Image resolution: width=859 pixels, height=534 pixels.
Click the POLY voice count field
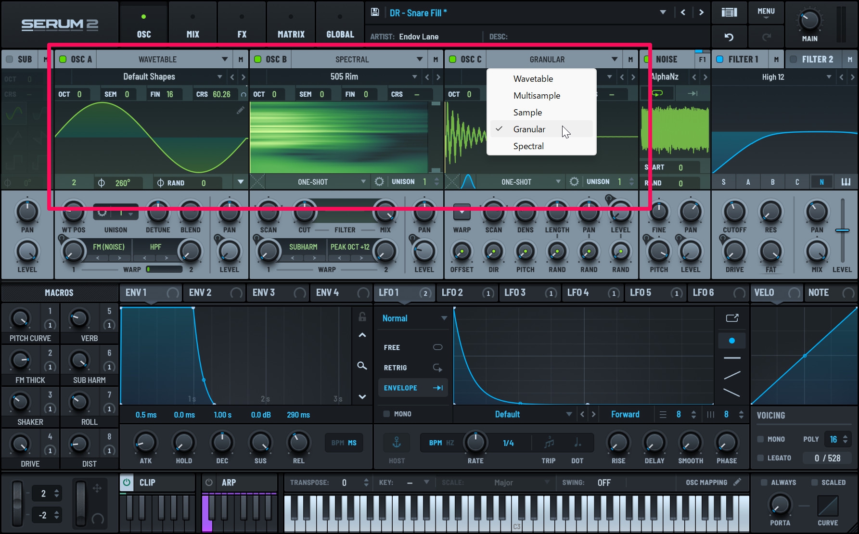click(x=838, y=439)
